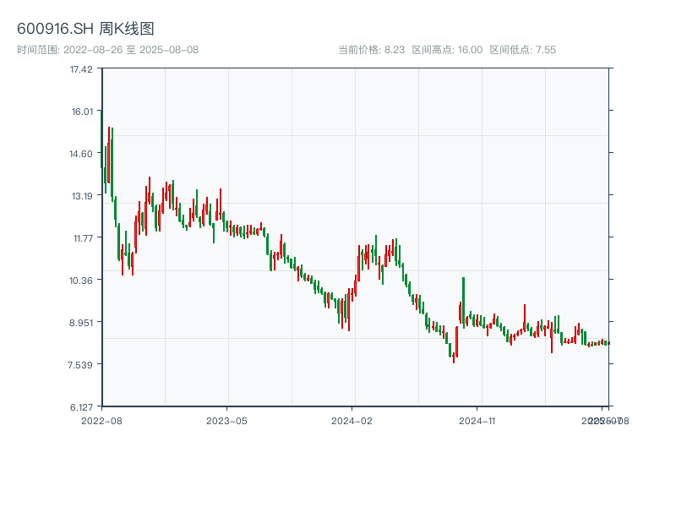Click the 14.60 y-axis price label

81,153
